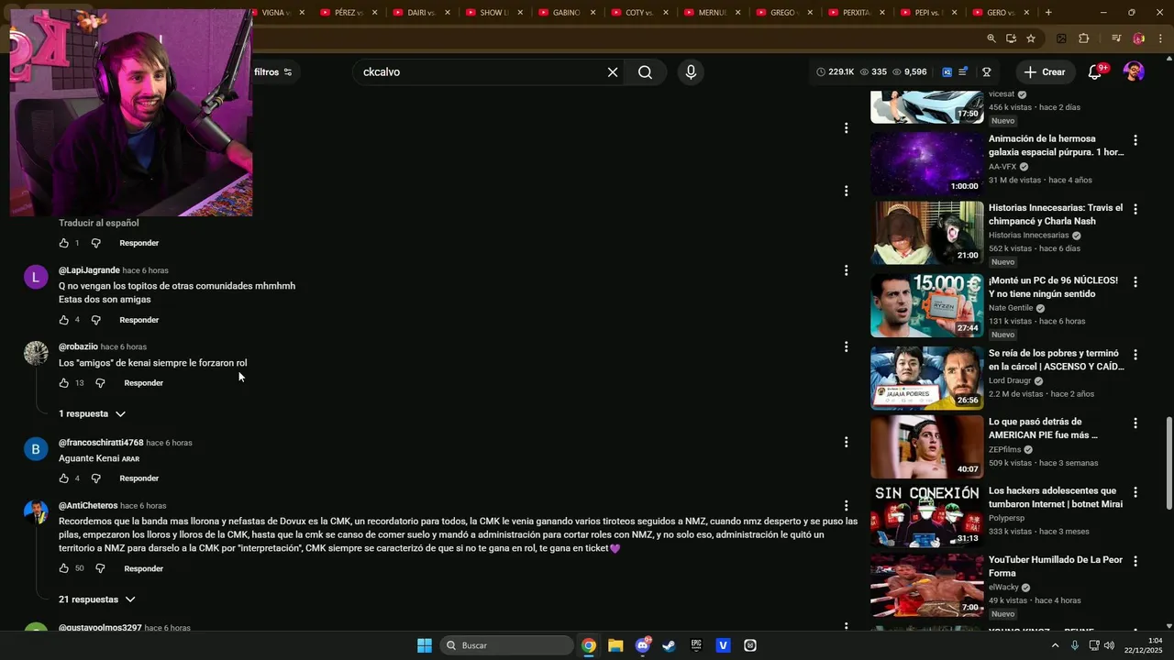Click Traducir al español link

coord(99,223)
